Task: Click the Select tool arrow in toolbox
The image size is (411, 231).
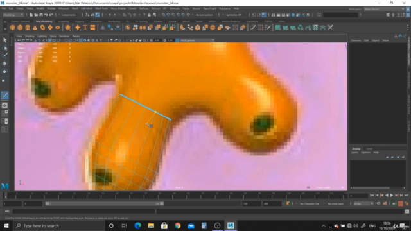Action: [x=4, y=40]
